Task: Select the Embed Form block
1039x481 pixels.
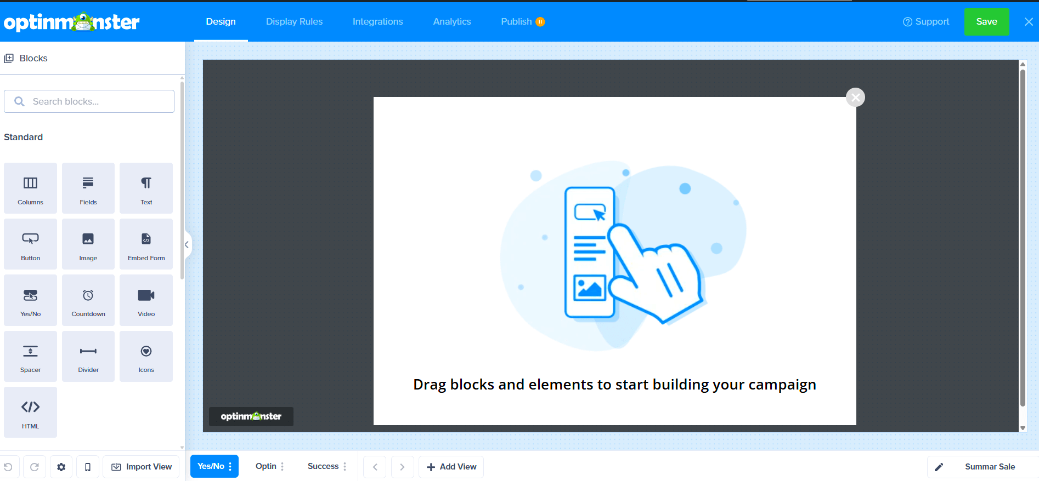Action: 146,244
